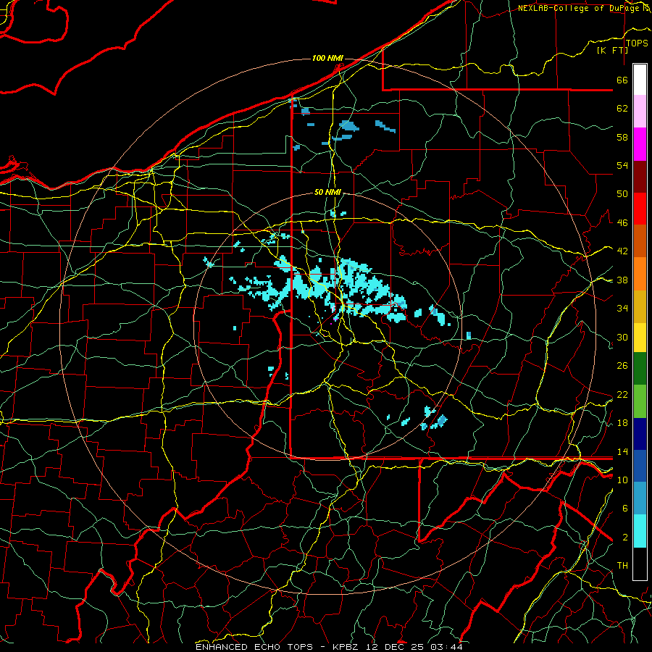Click the TH threshold legend label

click(x=622, y=566)
